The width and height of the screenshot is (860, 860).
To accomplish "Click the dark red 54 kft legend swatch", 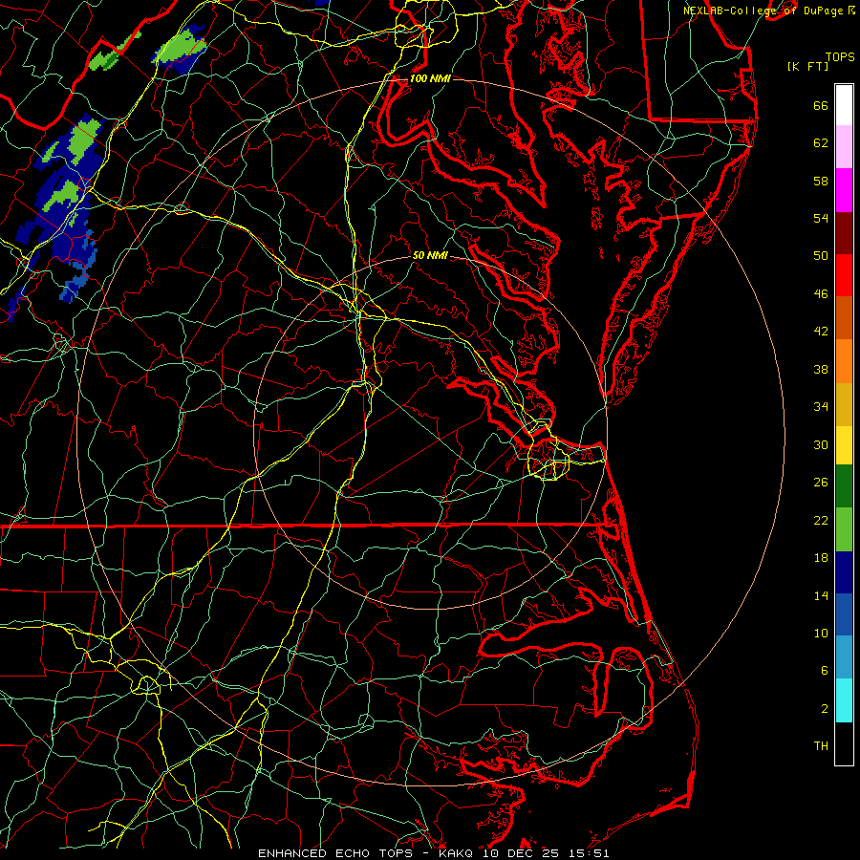I will tap(844, 232).
